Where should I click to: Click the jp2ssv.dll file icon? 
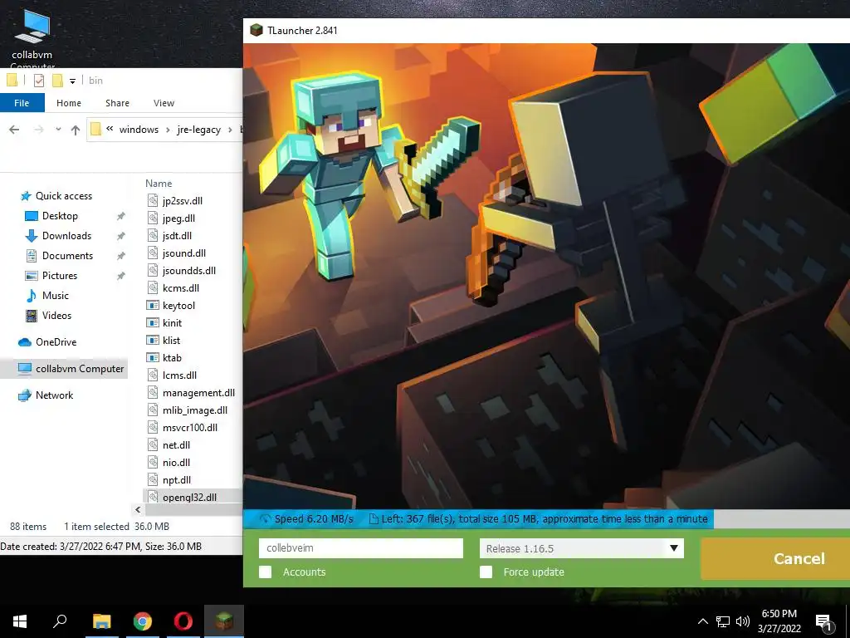153,201
